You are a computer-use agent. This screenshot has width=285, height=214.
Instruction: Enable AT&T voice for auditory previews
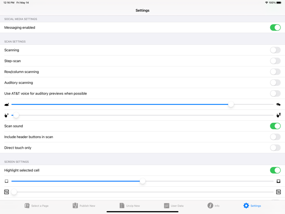click(275, 93)
